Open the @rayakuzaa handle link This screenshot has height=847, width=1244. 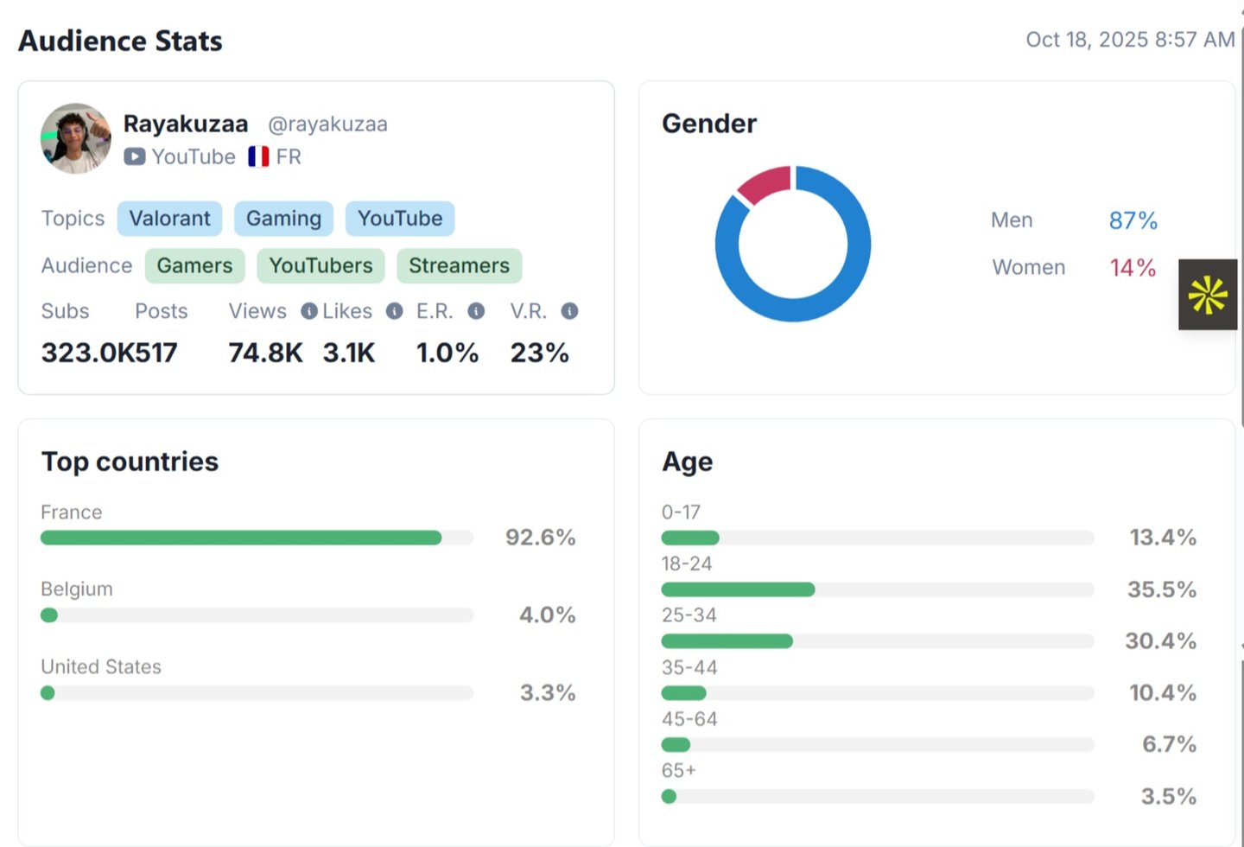click(327, 124)
